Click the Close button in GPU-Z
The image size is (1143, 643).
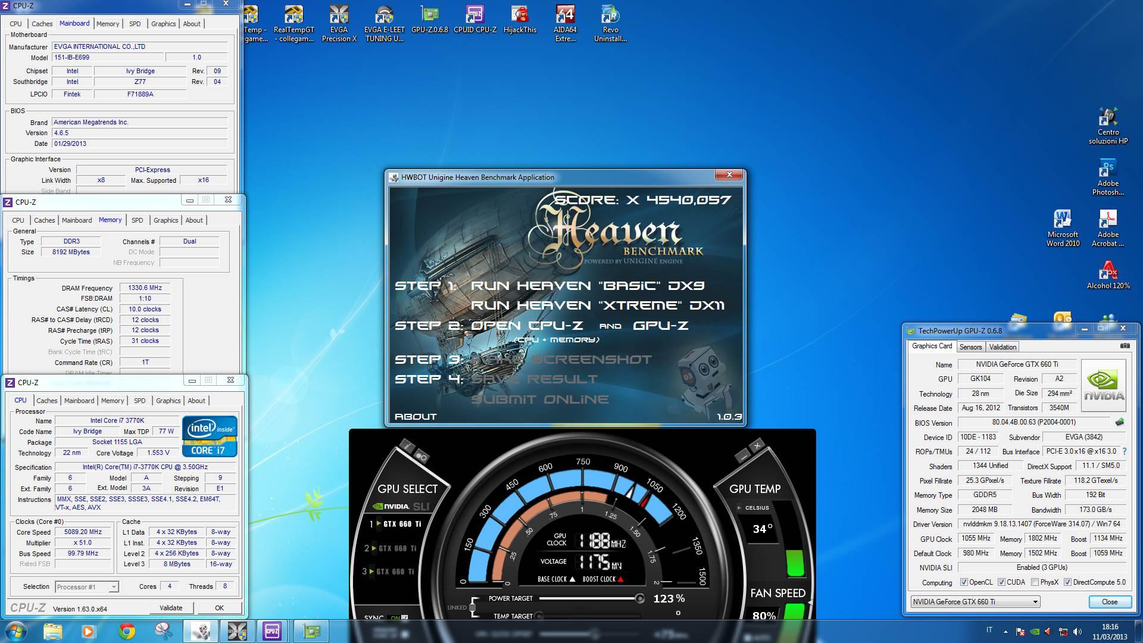(1110, 602)
